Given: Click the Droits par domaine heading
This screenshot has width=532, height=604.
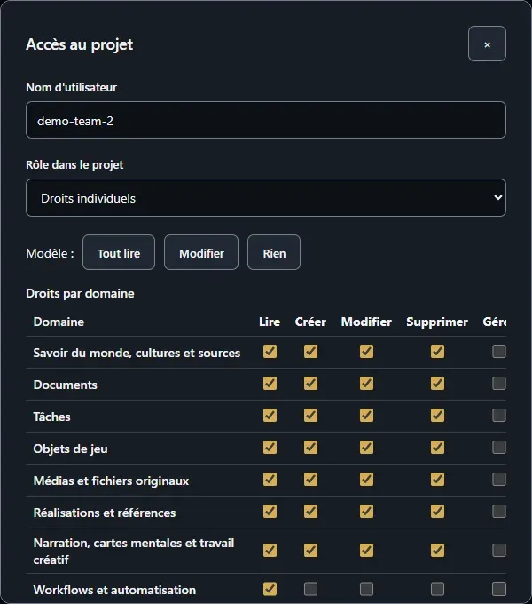Looking at the screenshot, I should 80,293.
